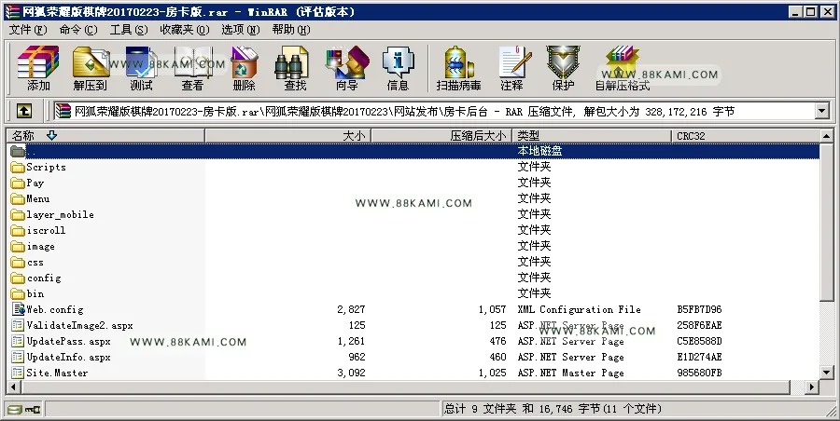This screenshot has height=421, width=840.
Task: Click the Protect (保护) shield icon
Action: click(x=563, y=68)
